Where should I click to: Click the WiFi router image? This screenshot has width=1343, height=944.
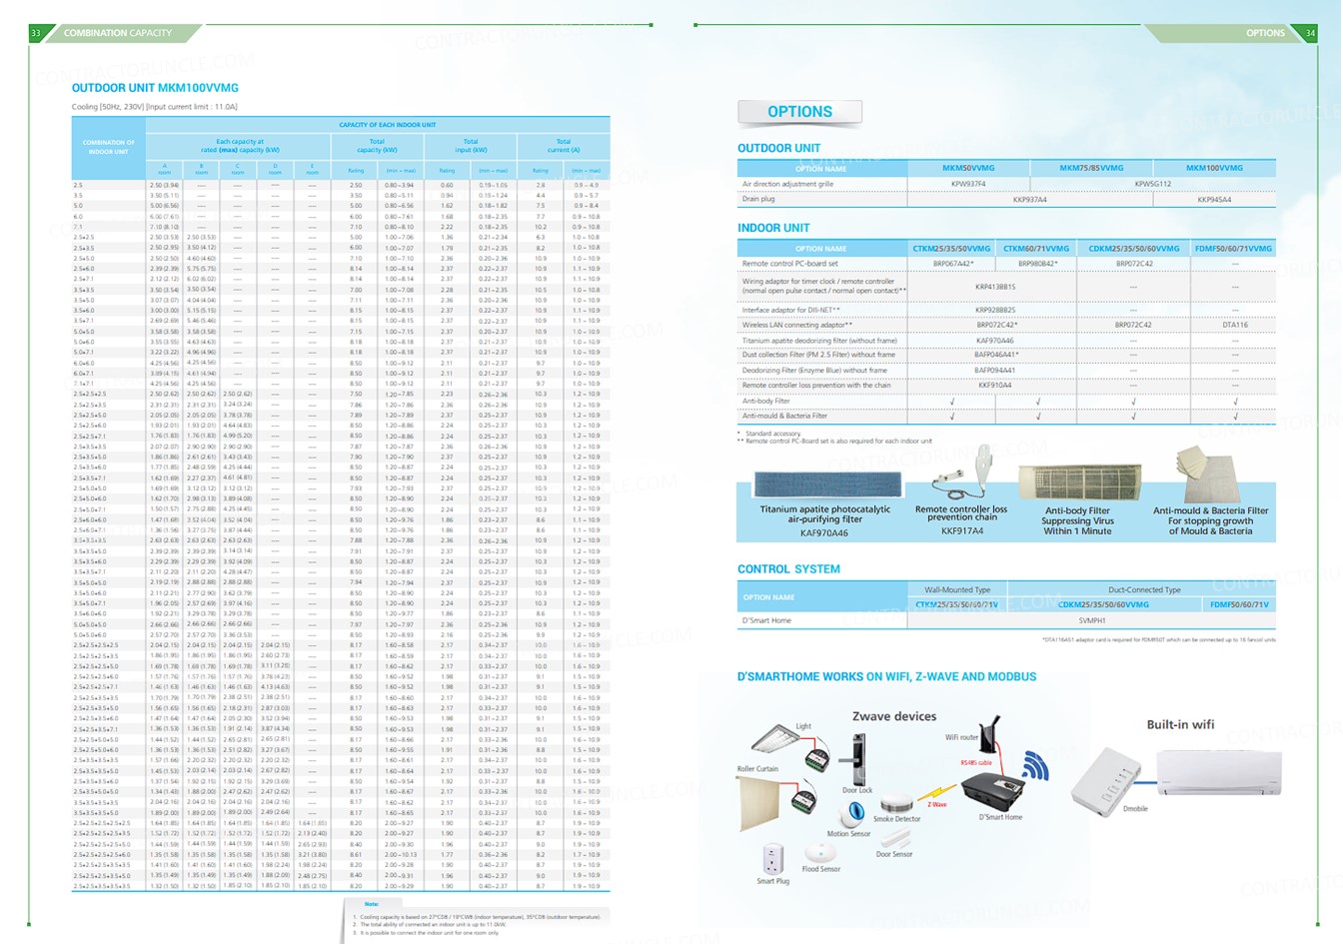coord(989,736)
